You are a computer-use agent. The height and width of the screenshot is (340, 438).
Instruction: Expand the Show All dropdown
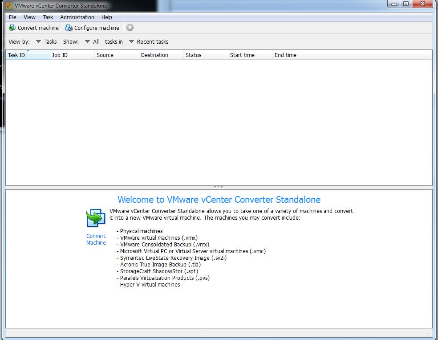pyautogui.click(x=87, y=41)
